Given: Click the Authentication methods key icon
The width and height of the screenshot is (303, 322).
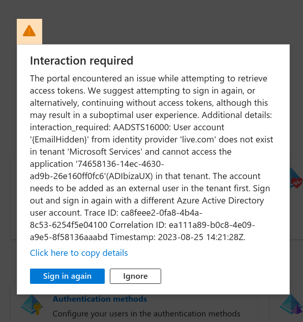Looking at the screenshot, I should tap(32, 305).
